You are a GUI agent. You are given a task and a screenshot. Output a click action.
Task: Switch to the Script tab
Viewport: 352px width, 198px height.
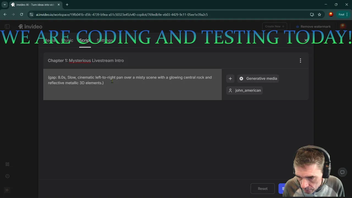pos(85,40)
